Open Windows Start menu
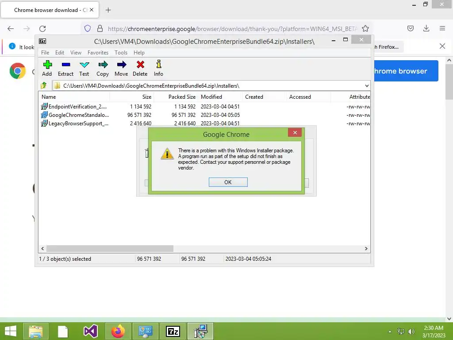453x340 pixels. [x=11, y=331]
